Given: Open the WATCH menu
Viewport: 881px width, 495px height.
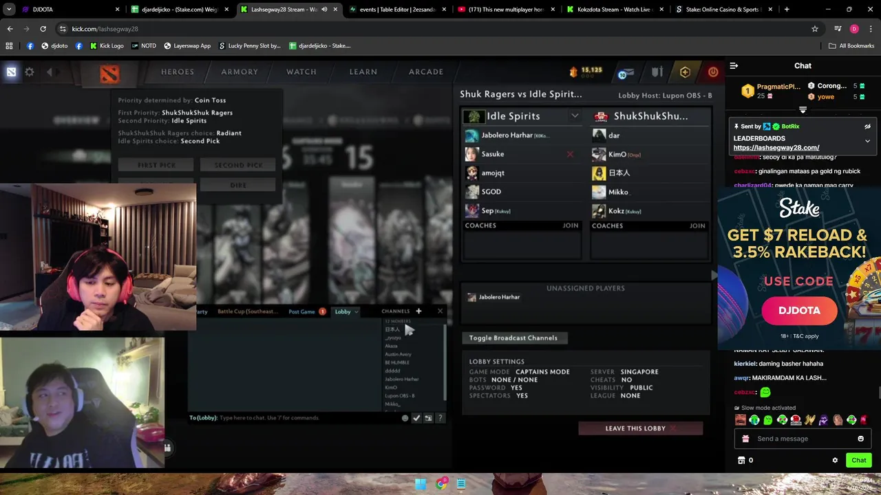Looking at the screenshot, I should tap(301, 71).
